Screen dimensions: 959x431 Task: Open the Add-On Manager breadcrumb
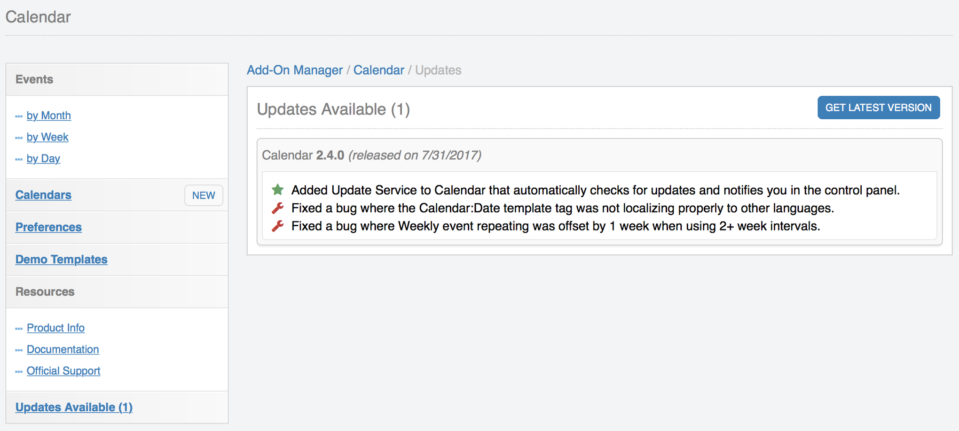tap(295, 70)
